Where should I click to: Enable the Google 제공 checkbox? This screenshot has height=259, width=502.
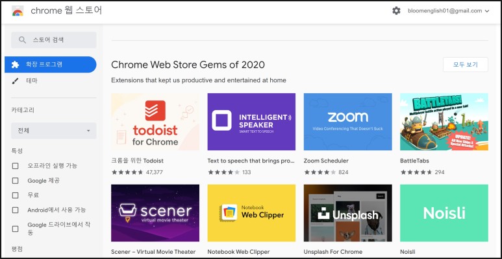click(15, 181)
